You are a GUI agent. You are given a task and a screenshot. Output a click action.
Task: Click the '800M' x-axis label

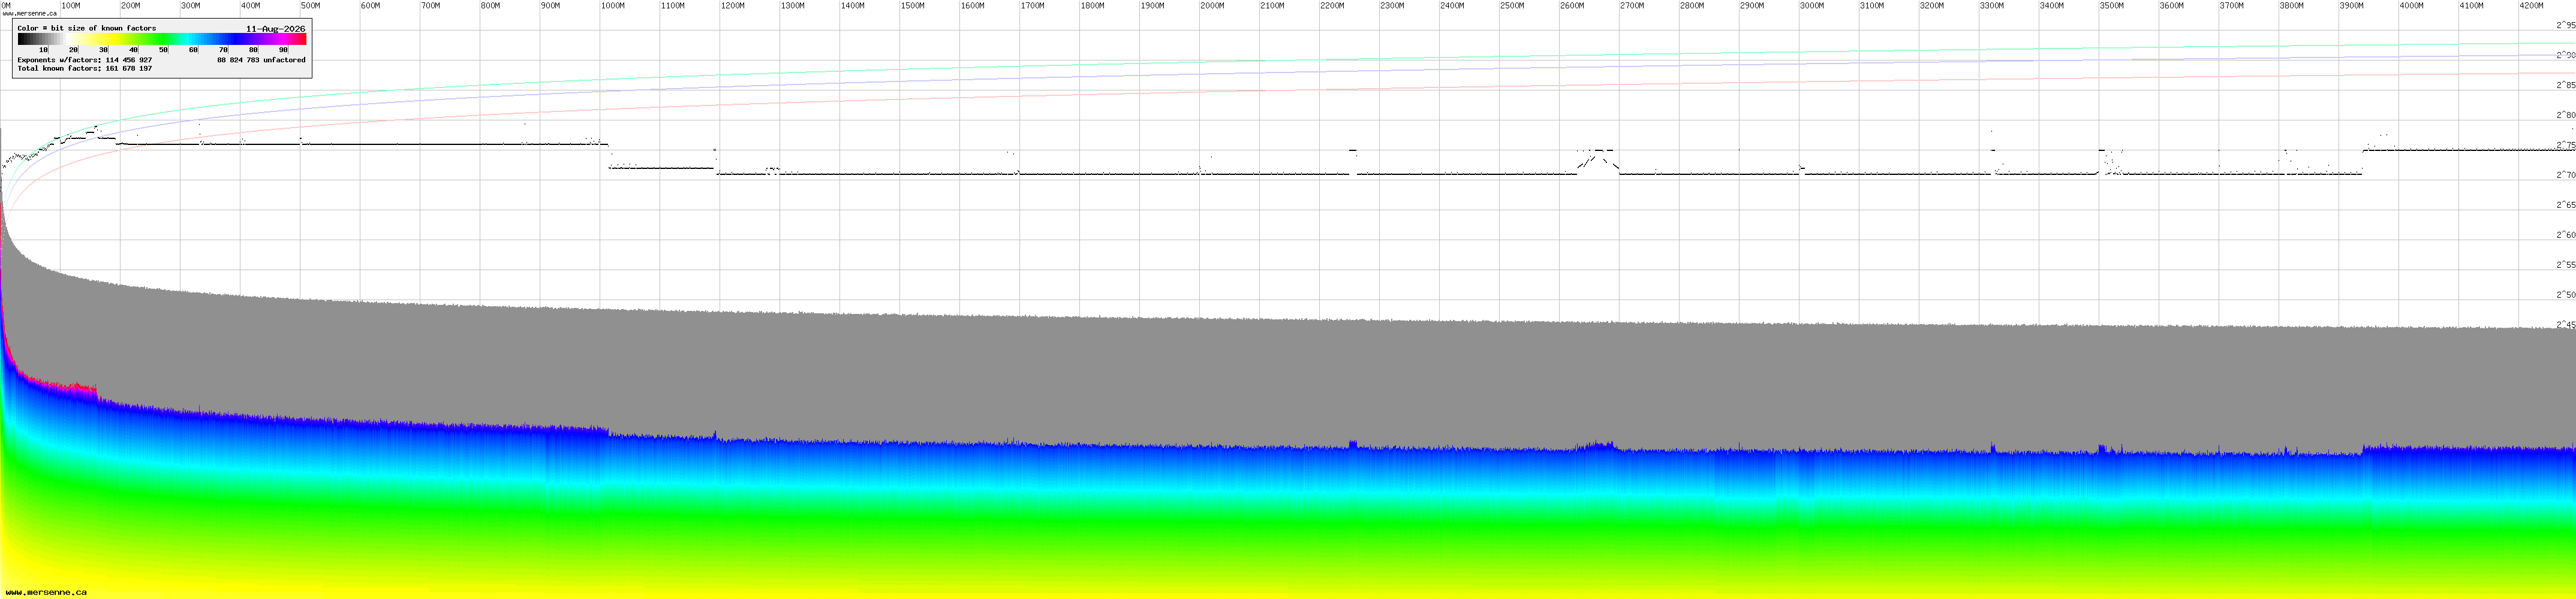491,6
